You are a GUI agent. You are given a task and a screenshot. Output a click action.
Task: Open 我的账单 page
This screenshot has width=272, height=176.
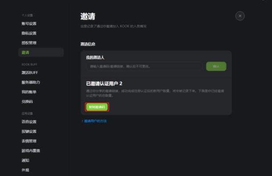29,92
